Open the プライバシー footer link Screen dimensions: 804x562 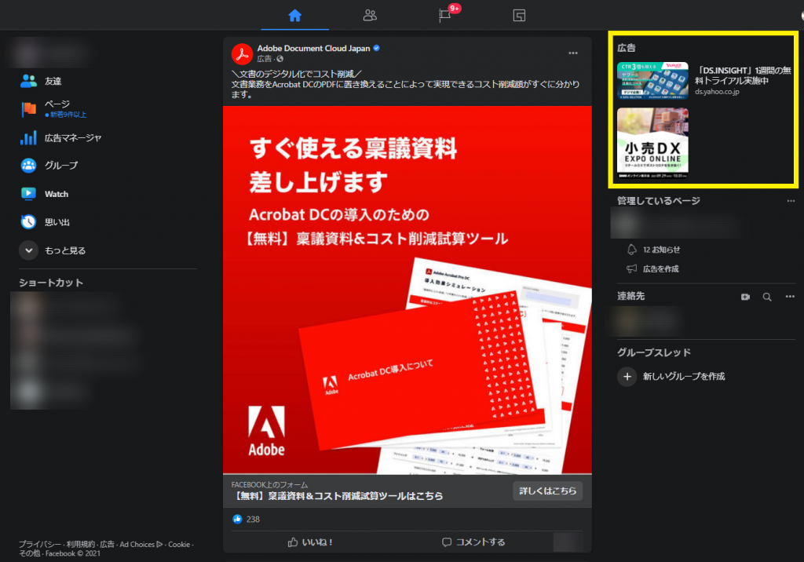[x=39, y=544]
